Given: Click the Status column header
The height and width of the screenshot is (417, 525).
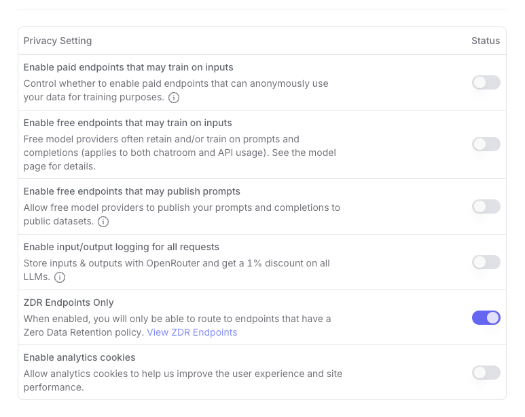Looking at the screenshot, I should coord(486,41).
